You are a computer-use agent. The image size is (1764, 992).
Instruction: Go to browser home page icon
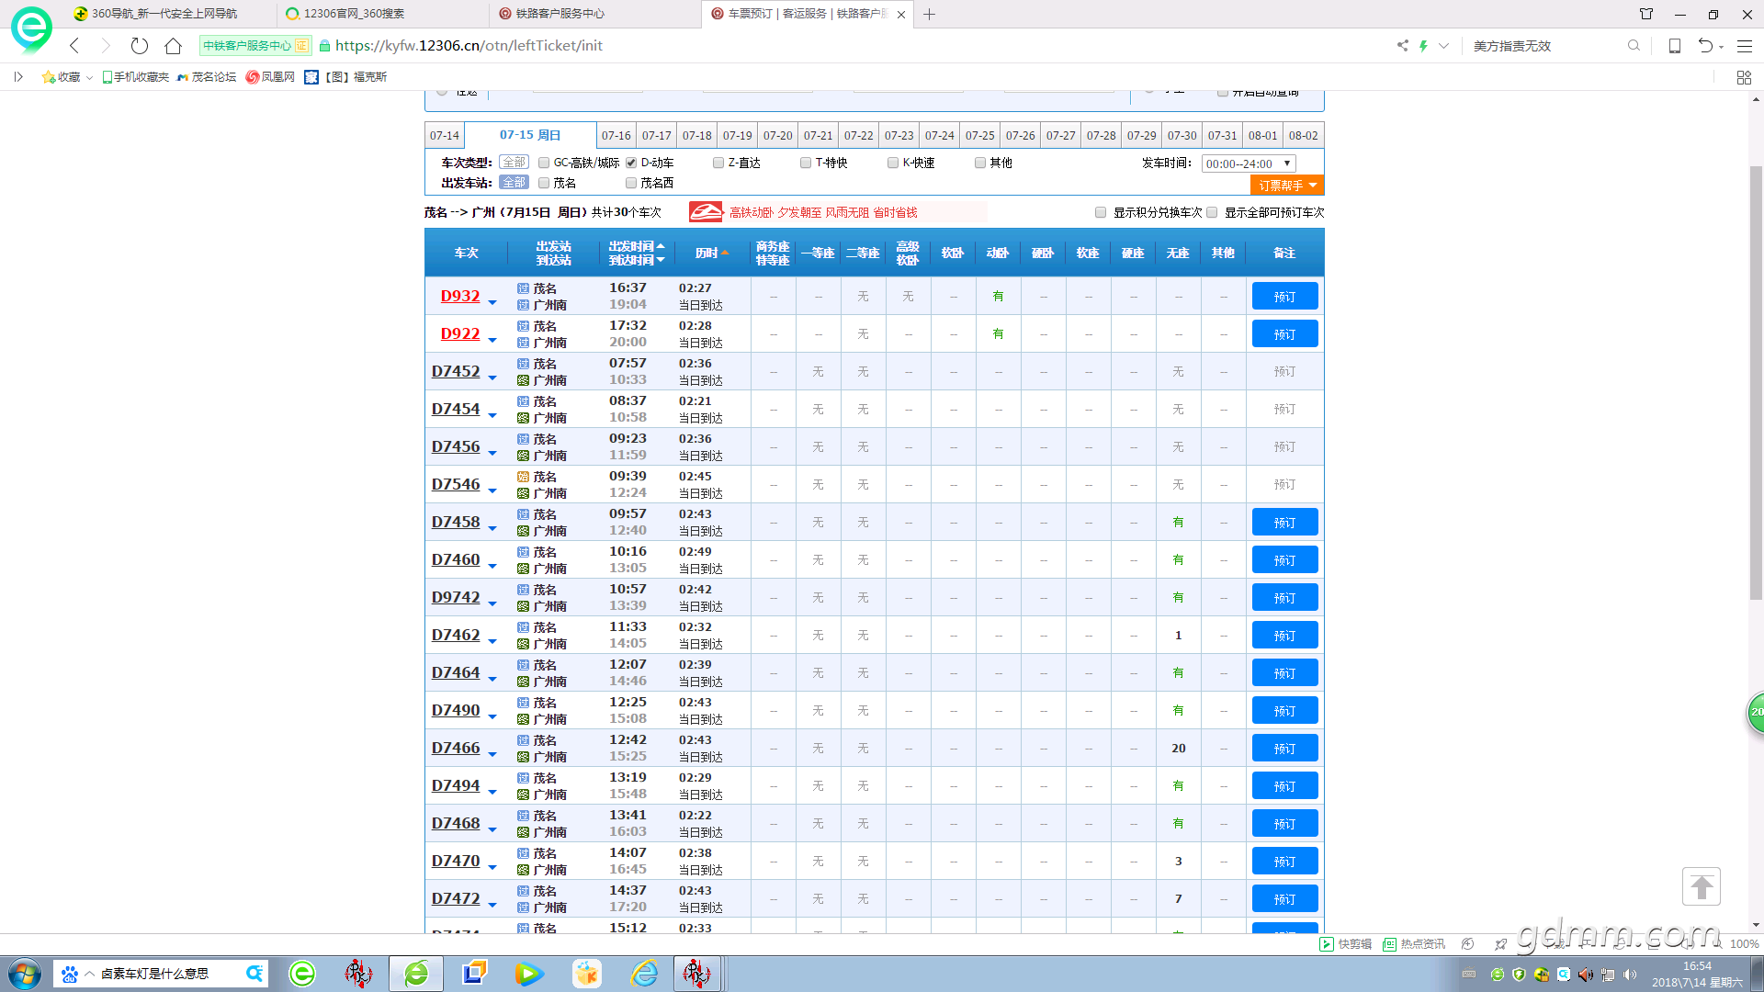tap(173, 45)
